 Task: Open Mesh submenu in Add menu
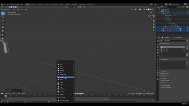[66, 65]
